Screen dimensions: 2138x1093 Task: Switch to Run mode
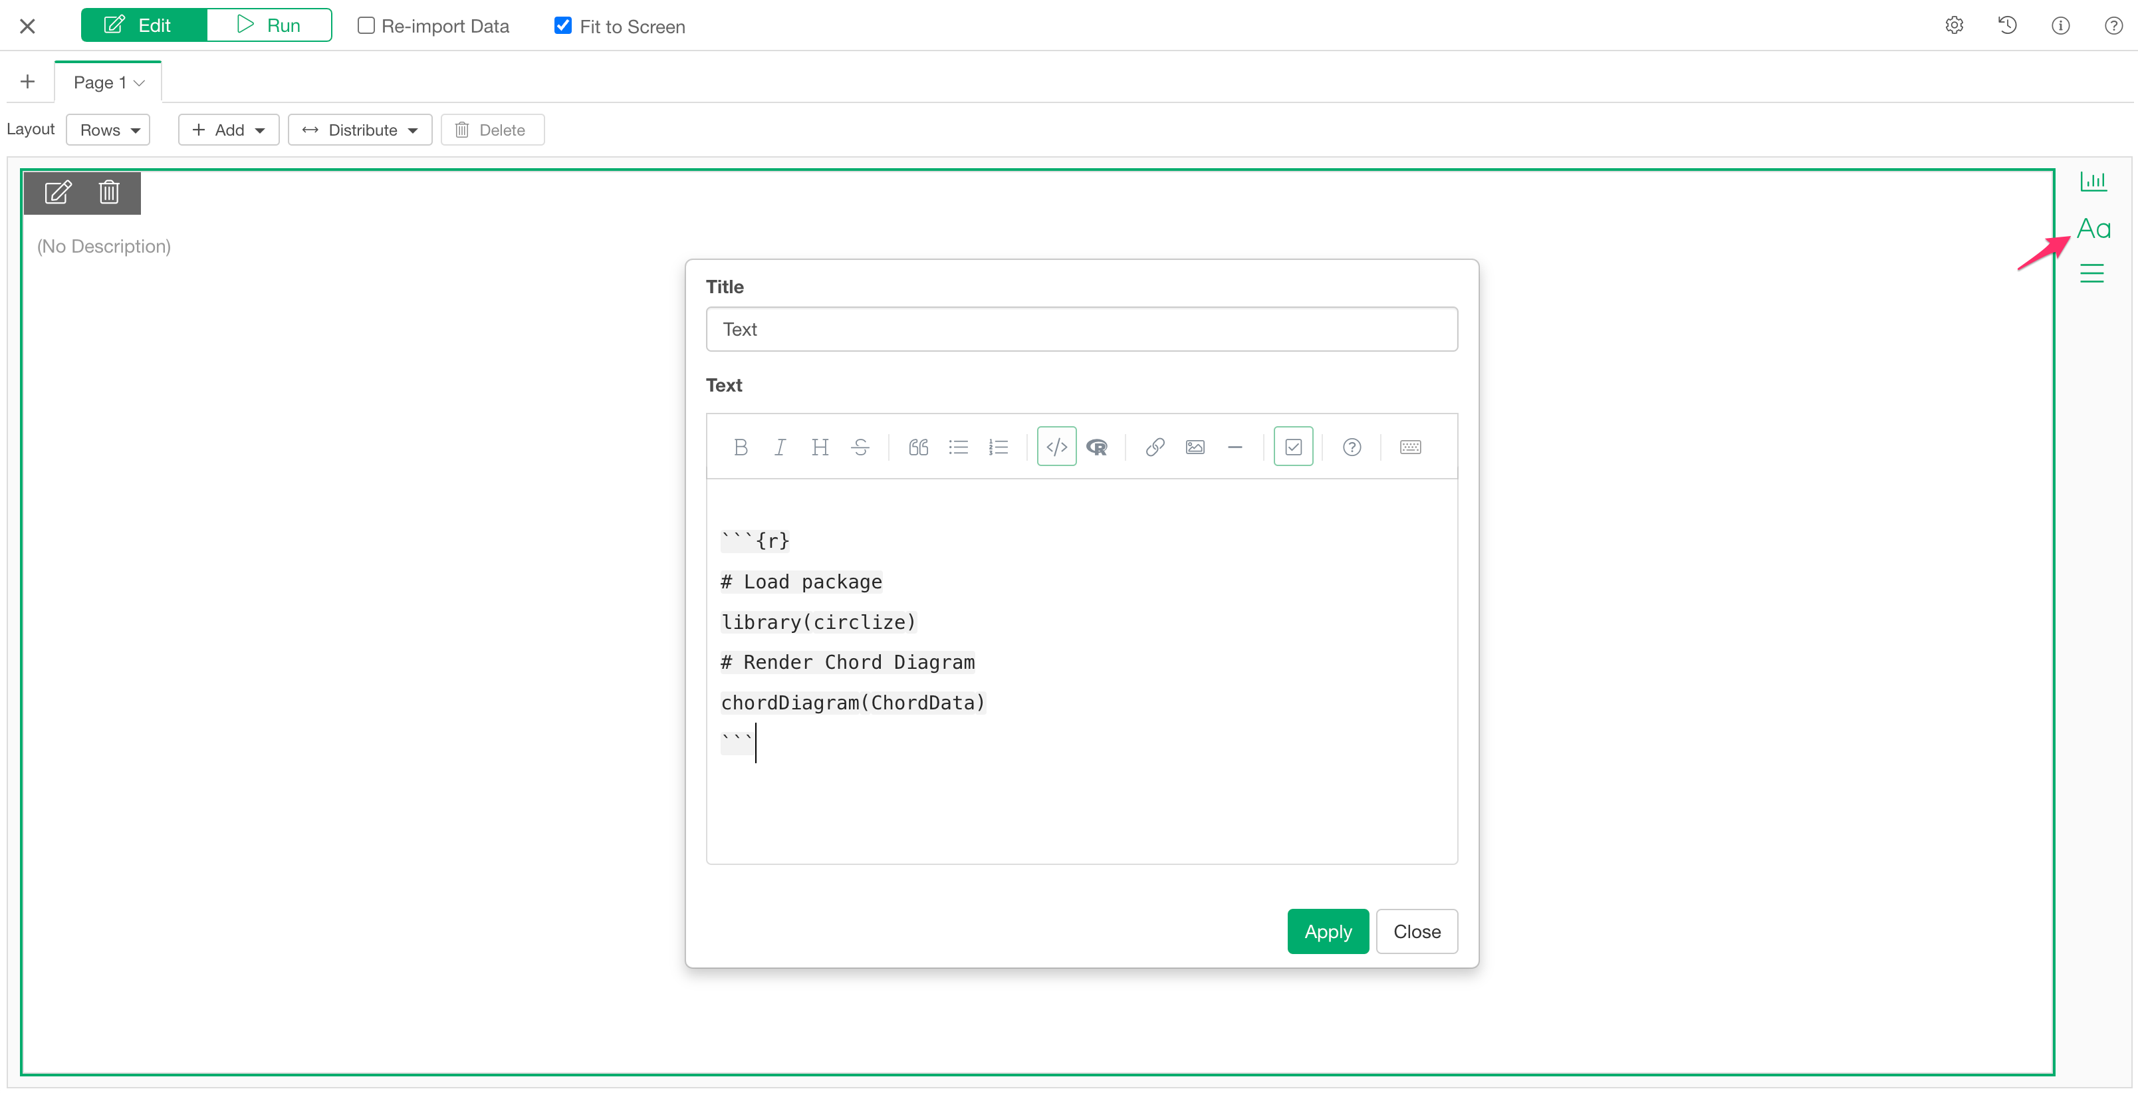pos(269,25)
